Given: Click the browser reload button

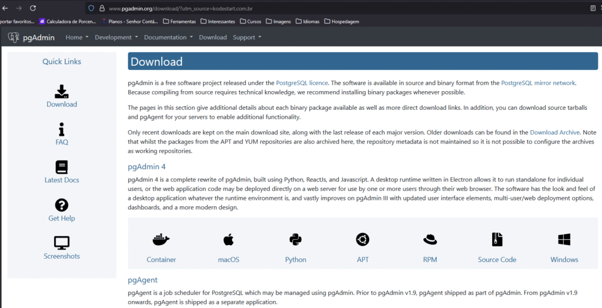Looking at the screenshot, I should click(33, 8).
